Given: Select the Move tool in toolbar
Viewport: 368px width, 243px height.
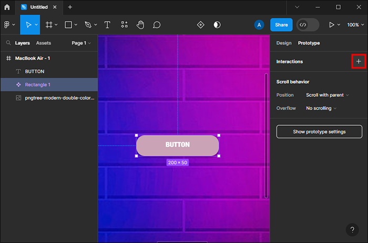Looking at the screenshot, I should 29,25.
